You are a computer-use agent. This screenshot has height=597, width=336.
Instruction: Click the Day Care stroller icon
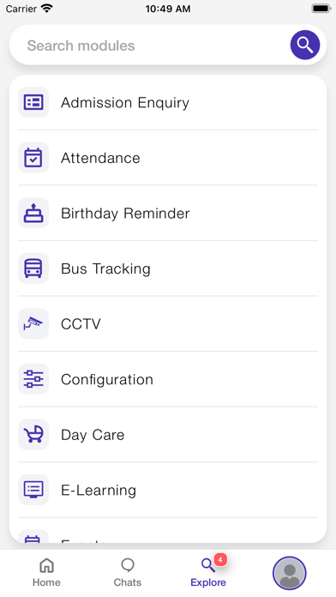pos(33,434)
